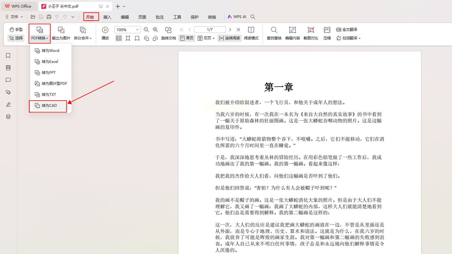The width and height of the screenshot is (452, 254).
Task: Select Convert to CAD menu item
Action: coord(49,106)
